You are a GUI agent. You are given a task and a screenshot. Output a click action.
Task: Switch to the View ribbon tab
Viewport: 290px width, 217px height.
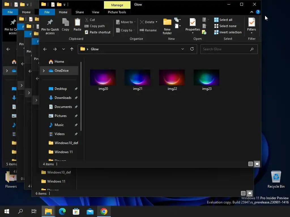coord(96,12)
